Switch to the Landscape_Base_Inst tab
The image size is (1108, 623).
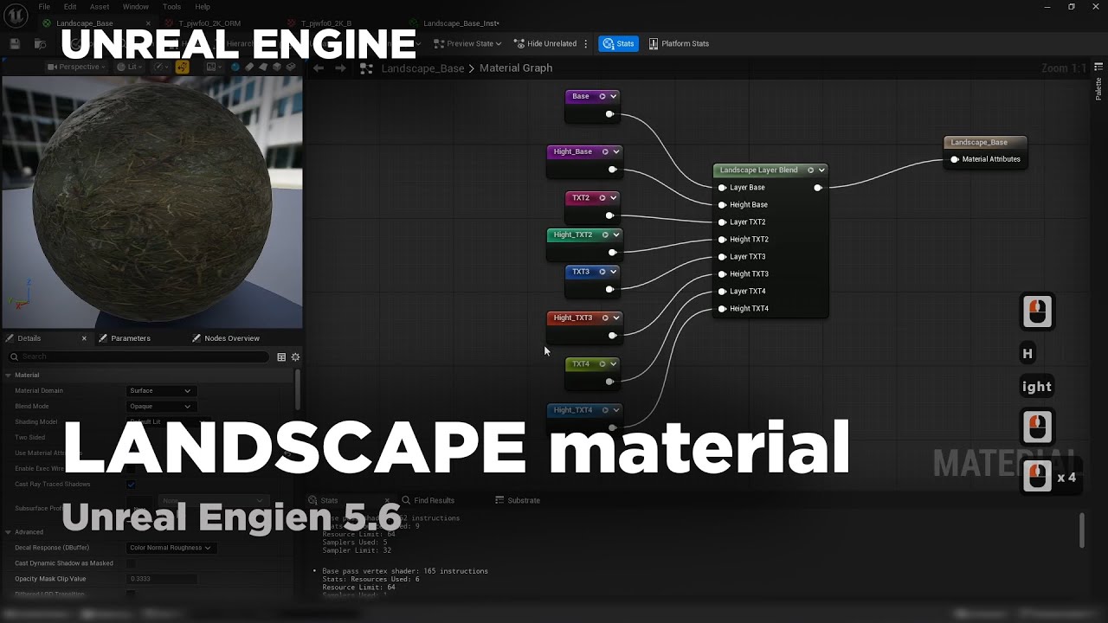461,23
